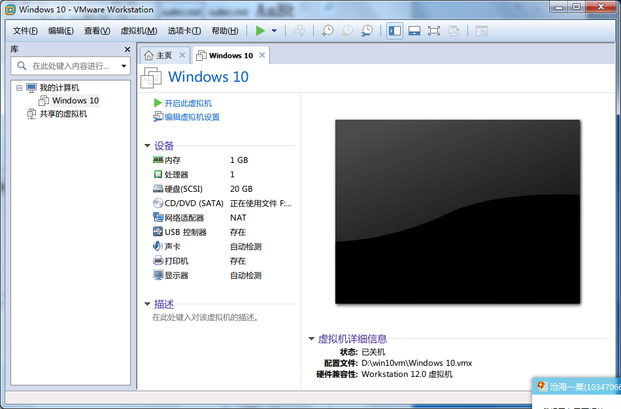Select the 声卡 device entry
This screenshot has width=621, height=409.
pyautogui.click(x=172, y=247)
